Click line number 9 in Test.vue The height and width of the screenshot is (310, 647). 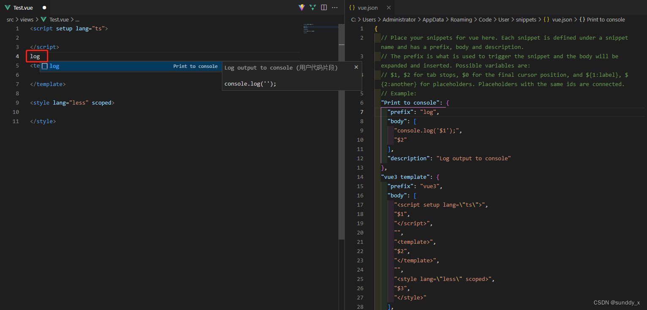click(x=17, y=103)
